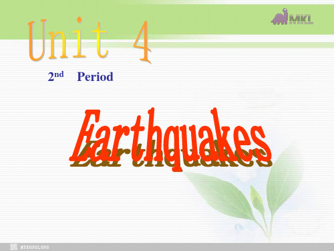This screenshot has width=334, height=251.
Task: Click the gray footer bar
Action: (x=167, y=247)
